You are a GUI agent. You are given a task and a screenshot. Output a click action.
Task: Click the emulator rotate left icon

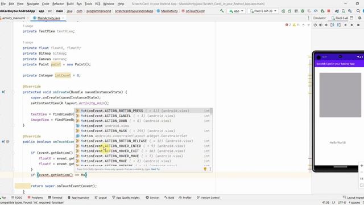(332, 25)
